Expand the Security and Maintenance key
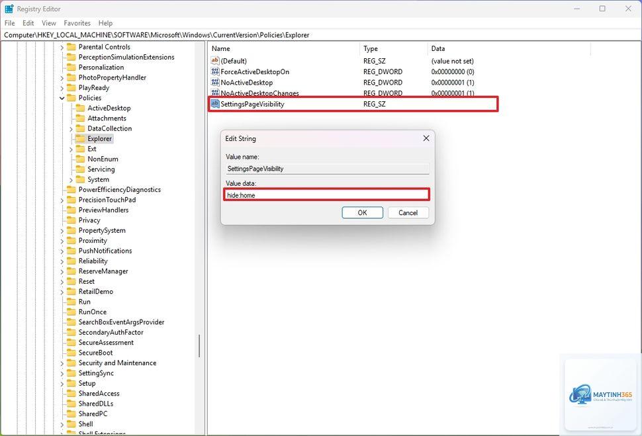The image size is (642, 436). (62, 363)
